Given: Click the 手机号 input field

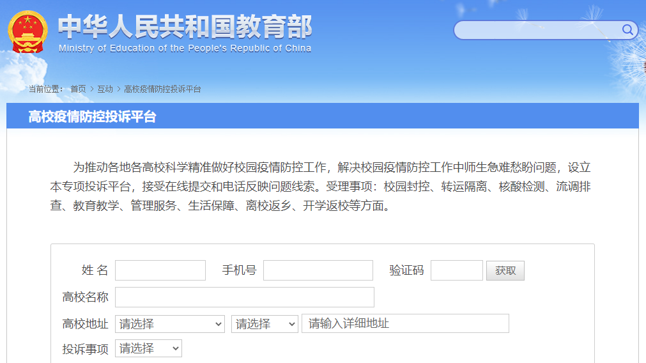Looking at the screenshot, I should click(x=318, y=270).
